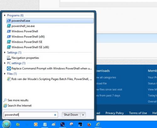Clear the powershell search text
Screen dimensions: 157x128
55,115
